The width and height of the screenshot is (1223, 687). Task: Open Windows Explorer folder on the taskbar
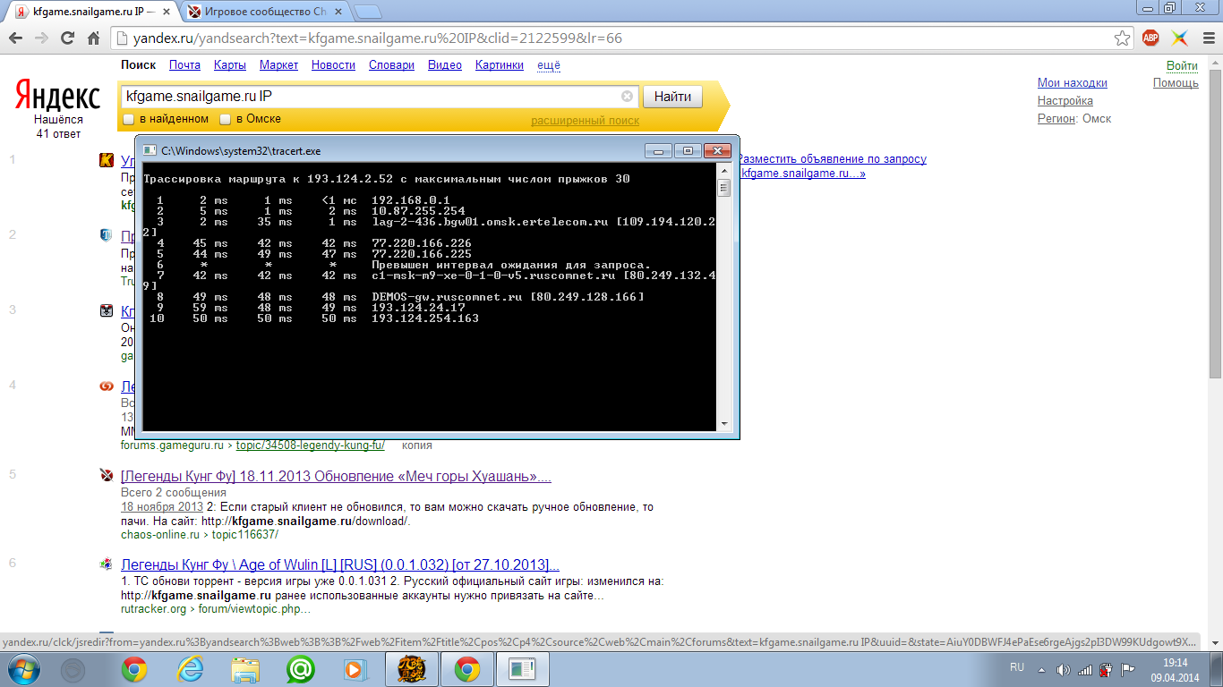244,668
